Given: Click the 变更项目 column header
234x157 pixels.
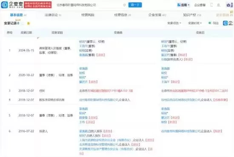Looking at the screenshot, I should click(x=57, y=33).
